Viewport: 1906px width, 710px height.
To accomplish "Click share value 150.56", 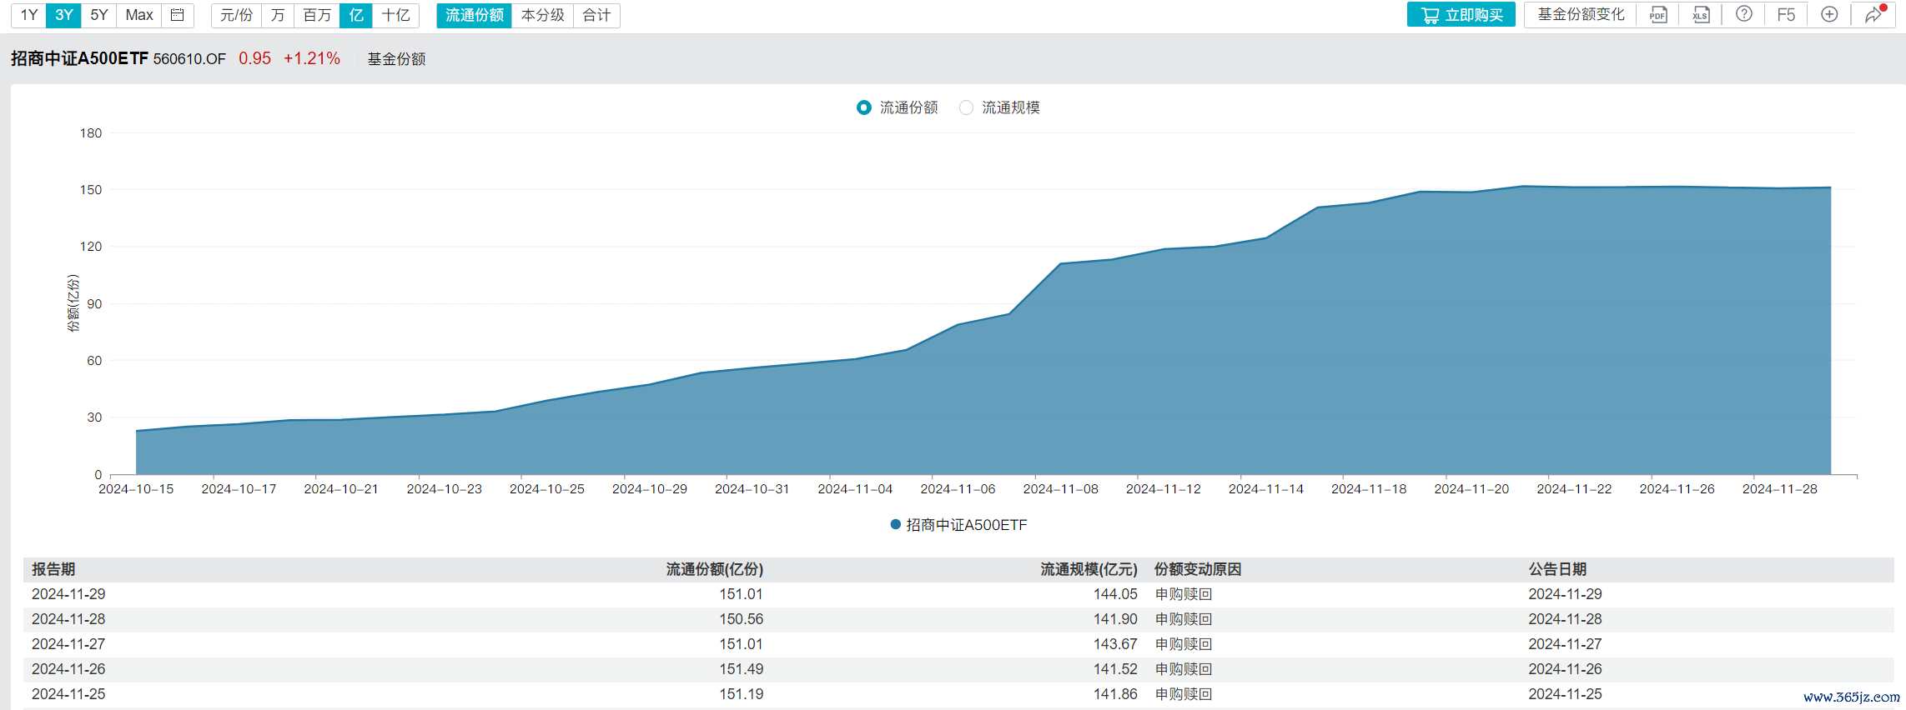I will pos(742,619).
